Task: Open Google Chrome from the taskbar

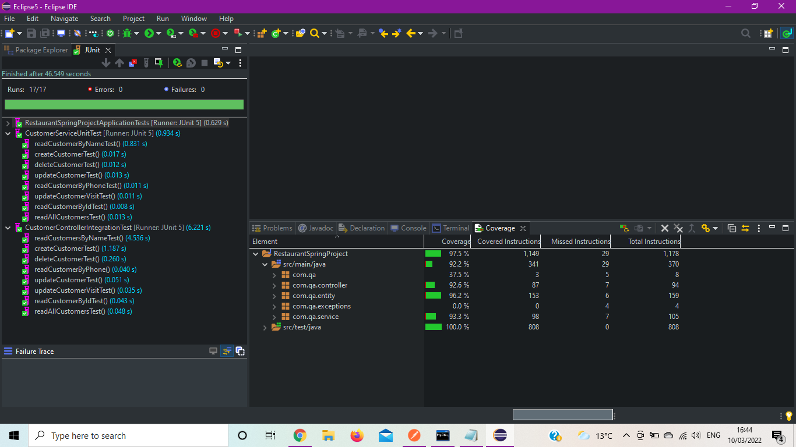Action: click(x=300, y=435)
